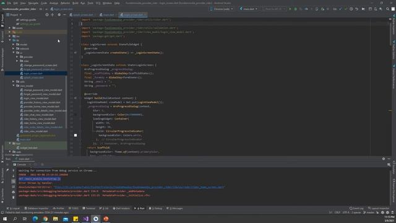Select settings.gradle in project tree
Image resolution: width=396 pixels, height=223 pixels.
26,20
